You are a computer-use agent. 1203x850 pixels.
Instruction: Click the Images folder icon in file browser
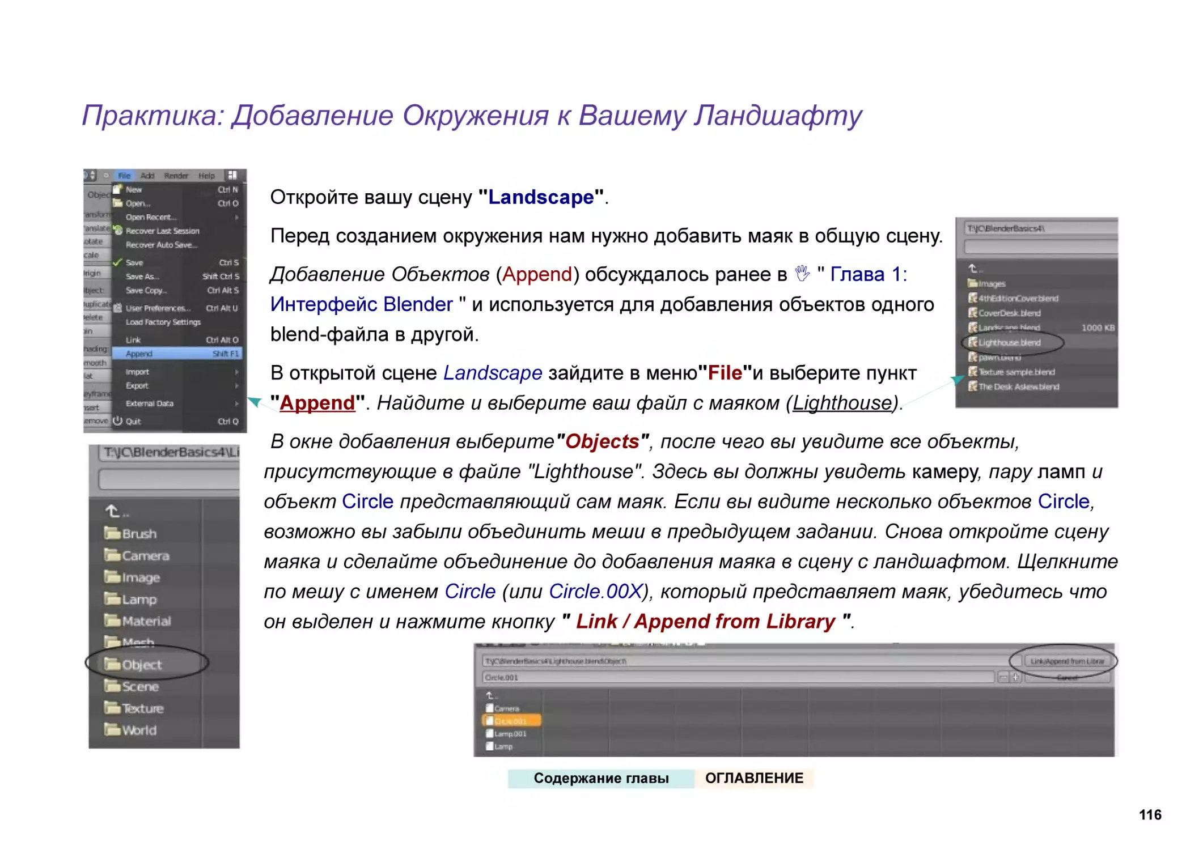coord(973,283)
